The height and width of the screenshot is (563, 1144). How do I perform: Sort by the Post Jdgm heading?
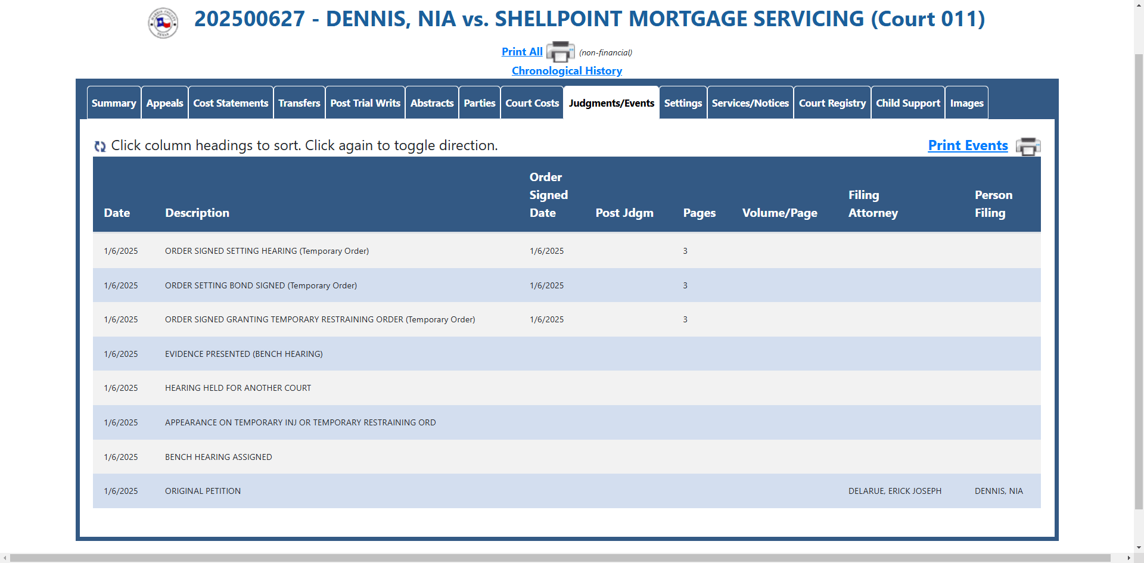point(624,213)
